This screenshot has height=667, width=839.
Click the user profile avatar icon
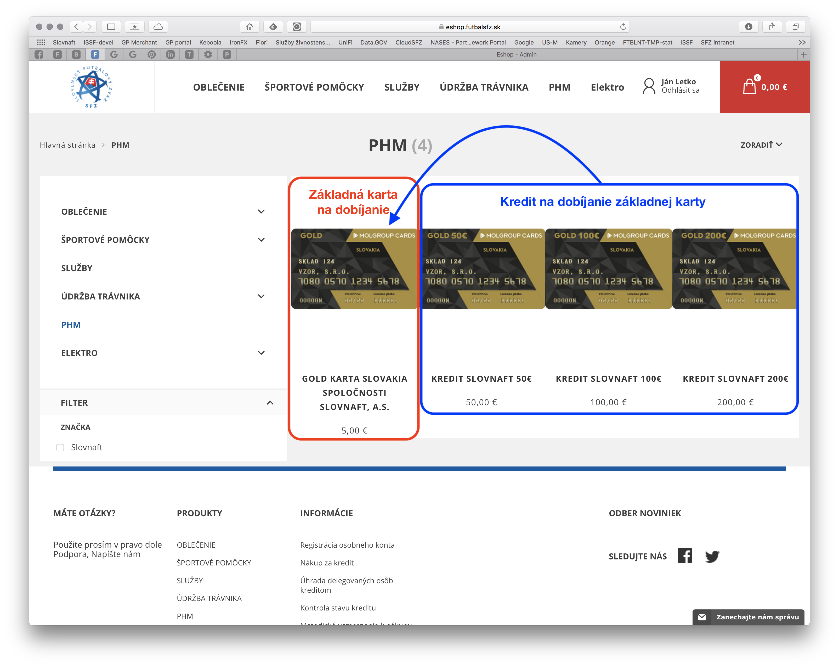[x=649, y=86]
